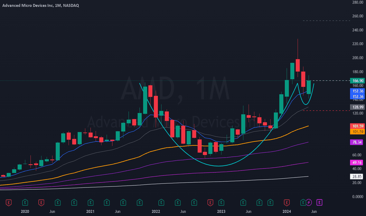366x216 pixels.
Task: Click the 2021 time axis label
Action: click(x=90, y=211)
